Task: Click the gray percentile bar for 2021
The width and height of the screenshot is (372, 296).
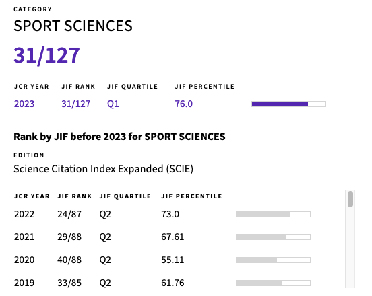Action: tap(273, 237)
